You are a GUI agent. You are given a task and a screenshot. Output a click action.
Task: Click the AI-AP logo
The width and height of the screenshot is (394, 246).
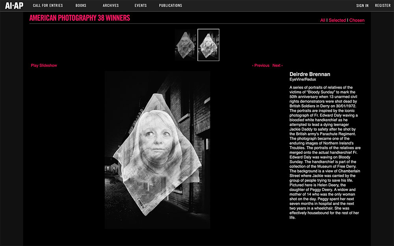click(14, 6)
